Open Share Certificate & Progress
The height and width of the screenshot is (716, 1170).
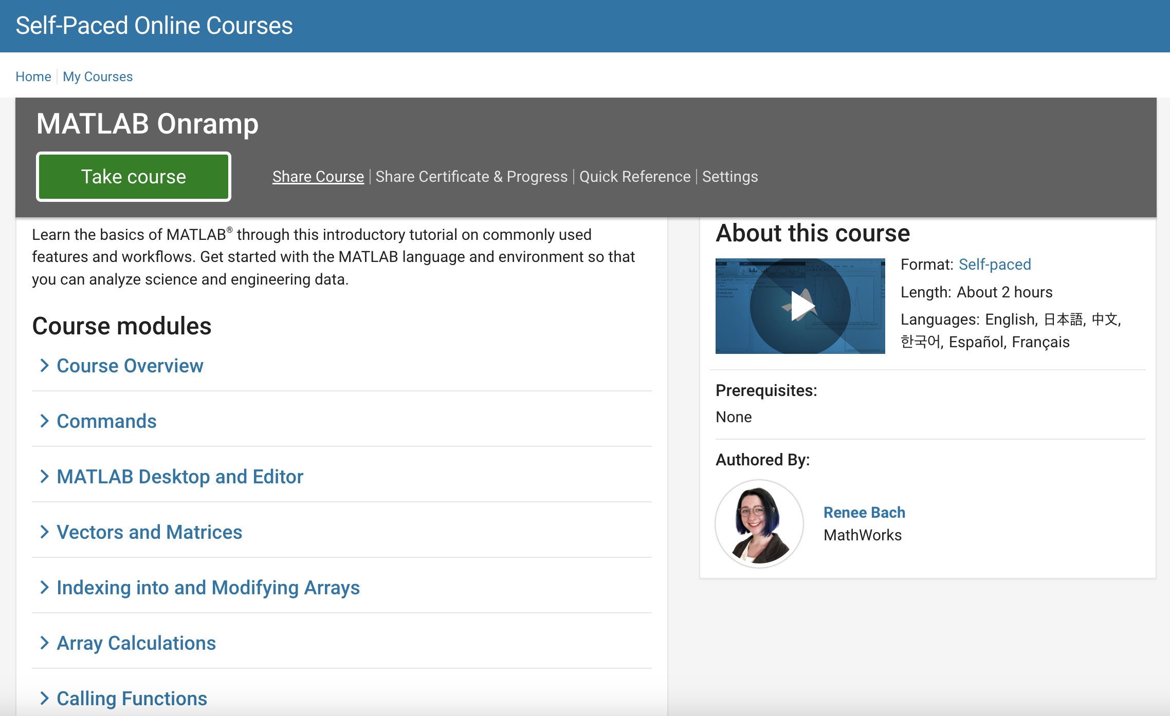coord(471,177)
